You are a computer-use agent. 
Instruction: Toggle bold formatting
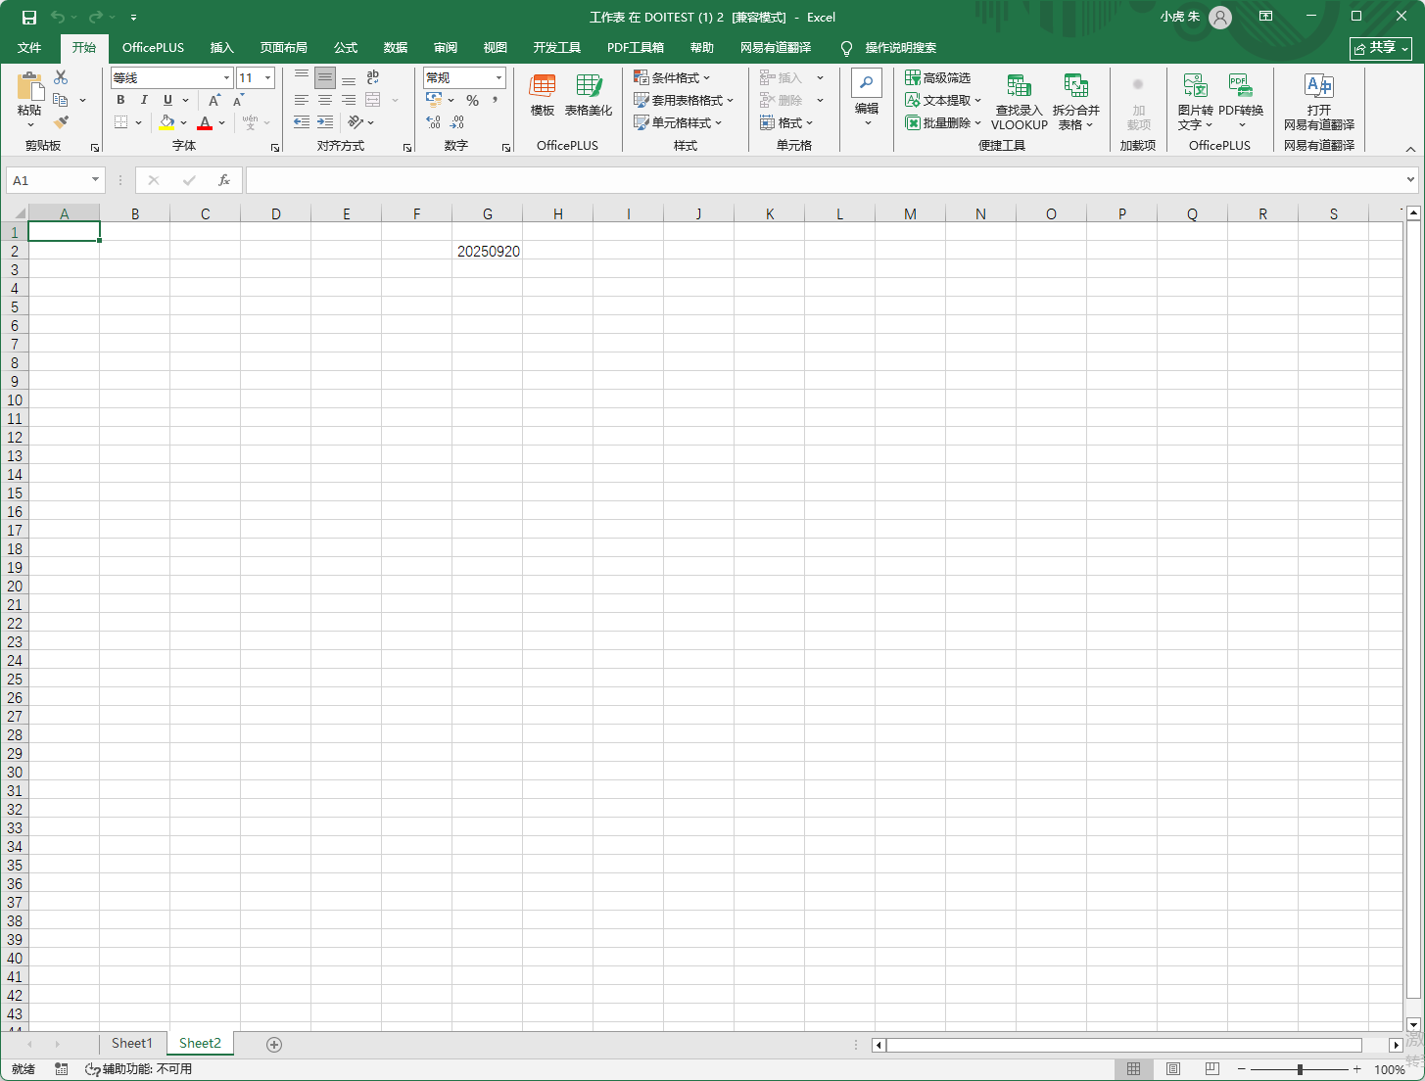coord(121,100)
